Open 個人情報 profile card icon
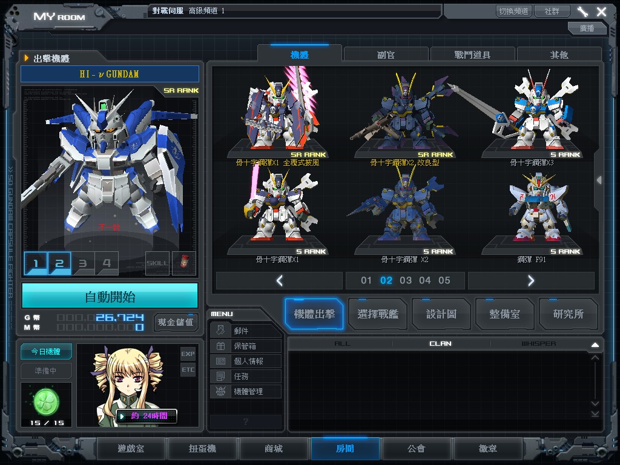 point(221,361)
